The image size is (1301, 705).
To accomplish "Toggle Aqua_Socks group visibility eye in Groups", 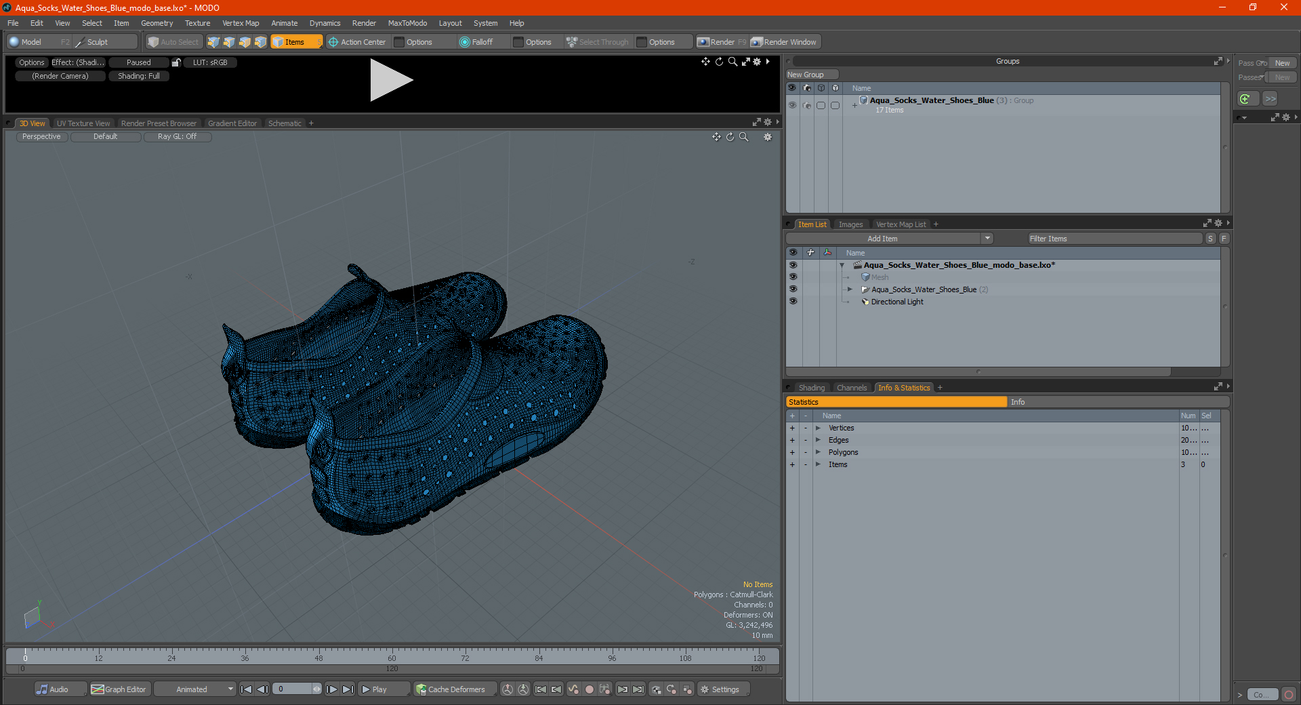I will 792,105.
